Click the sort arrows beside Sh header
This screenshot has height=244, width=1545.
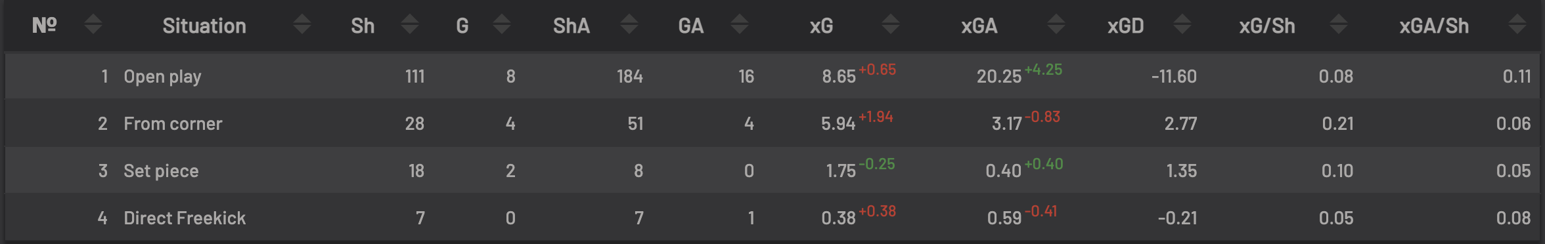tap(410, 25)
